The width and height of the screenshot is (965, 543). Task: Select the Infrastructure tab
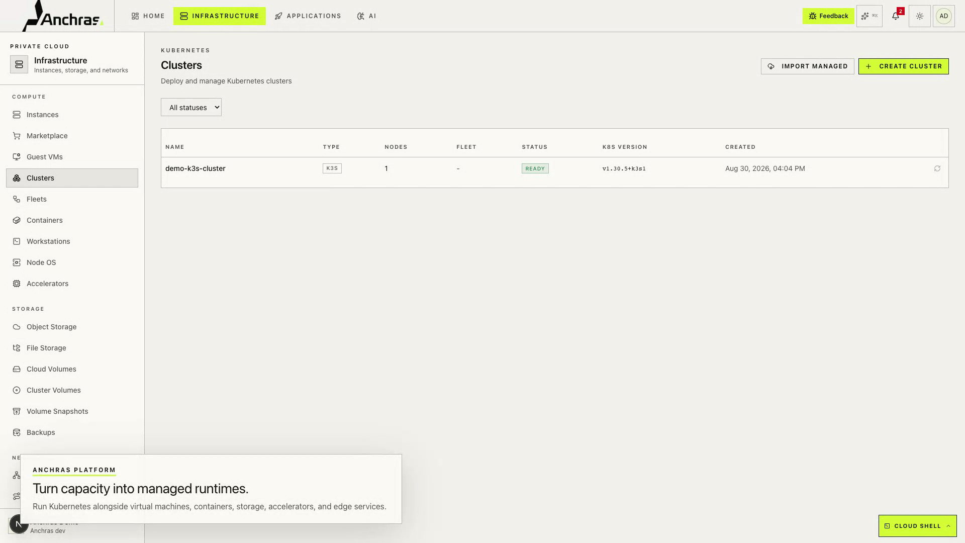220,16
